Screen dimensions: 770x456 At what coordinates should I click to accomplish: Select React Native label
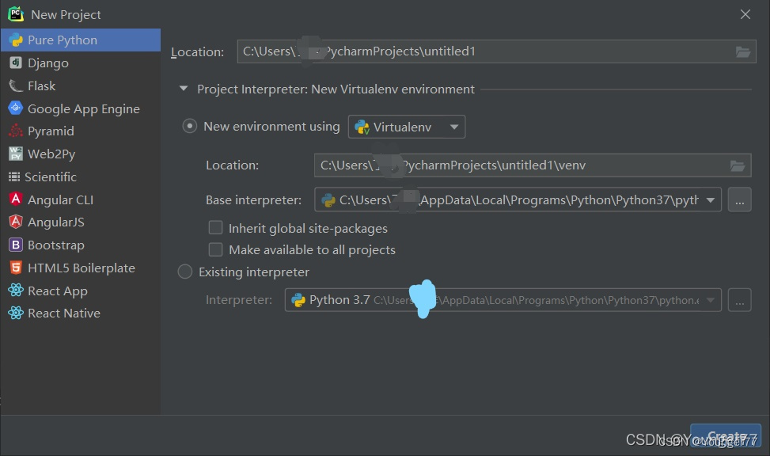coord(64,313)
